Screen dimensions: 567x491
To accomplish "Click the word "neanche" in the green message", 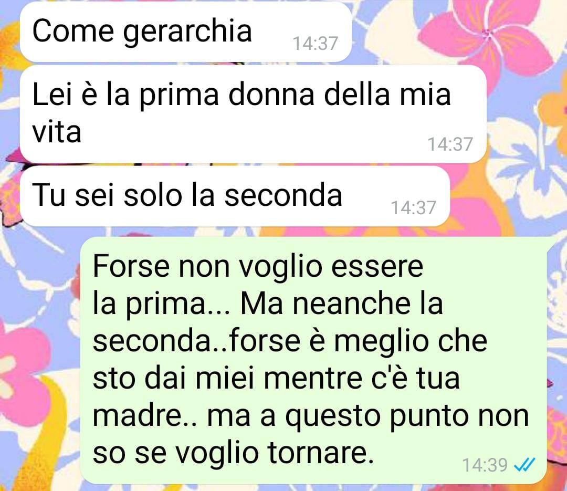I will click(351, 304).
